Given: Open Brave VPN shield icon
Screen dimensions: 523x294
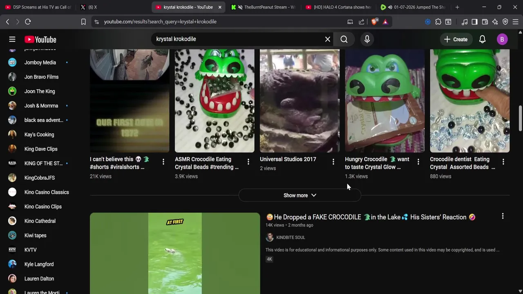Looking at the screenshot, I should click(x=505, y=22).
